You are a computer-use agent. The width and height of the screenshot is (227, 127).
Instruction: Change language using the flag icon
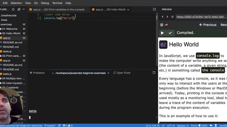pyautogui.click(x=166, y=25)
